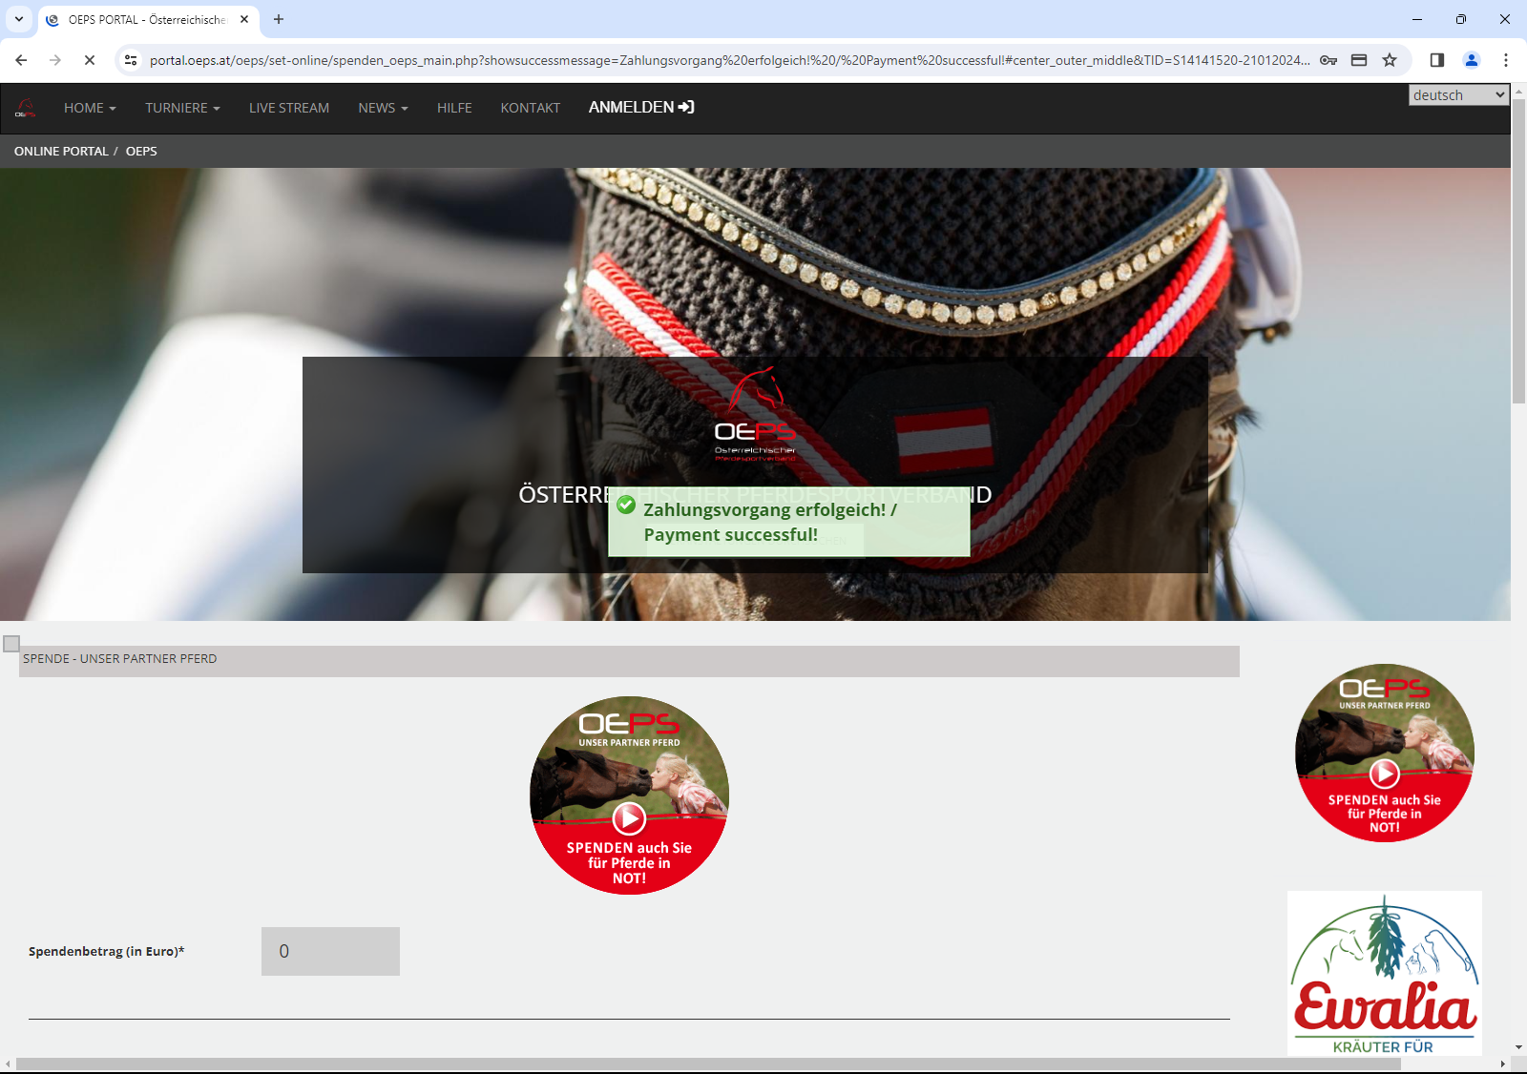
Task: Open the HOME dropdown menu
Action: (x=90, y=108)
